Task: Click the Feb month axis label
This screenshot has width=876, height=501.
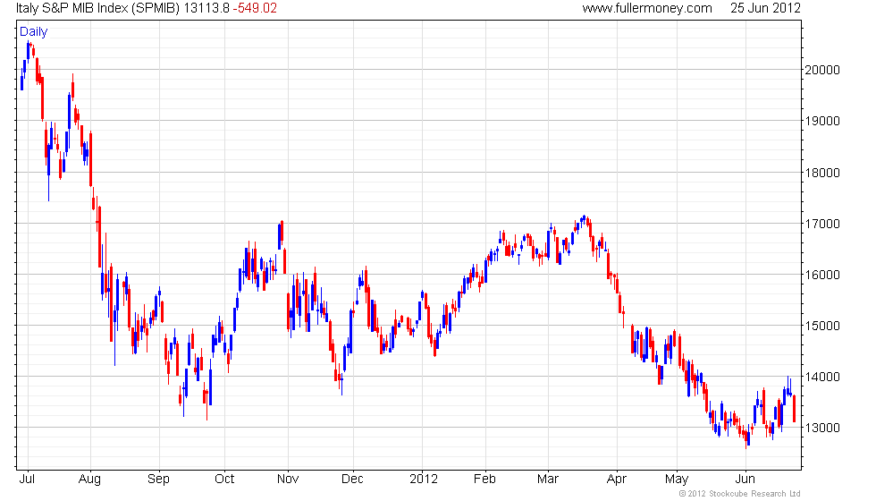Action: 484,479
